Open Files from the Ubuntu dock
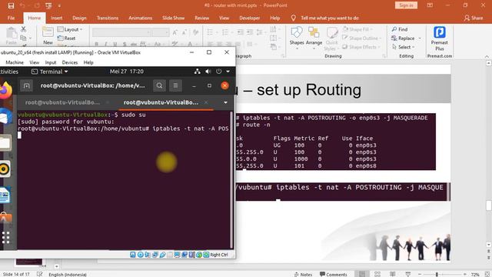 pos(5,143)
